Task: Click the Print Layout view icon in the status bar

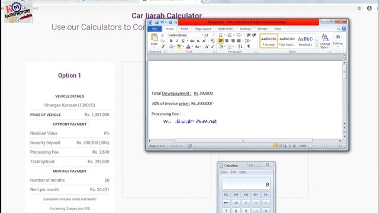Action: coord(275,146)
